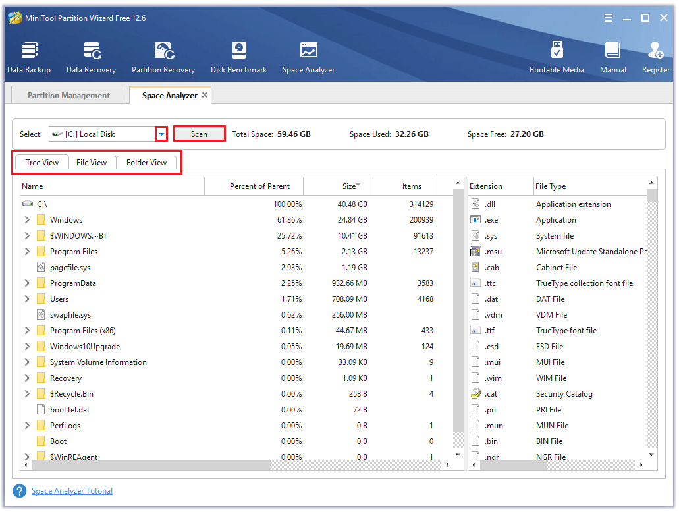The width and height of the screenshot is (679, 512).
Task: Click the [C:] Local Disk selection field
Action: click(103, 134)
